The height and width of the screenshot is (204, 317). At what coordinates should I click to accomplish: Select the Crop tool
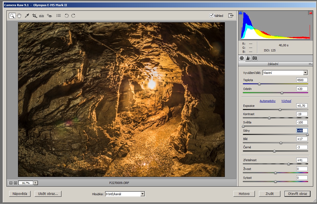pos(34,16)
